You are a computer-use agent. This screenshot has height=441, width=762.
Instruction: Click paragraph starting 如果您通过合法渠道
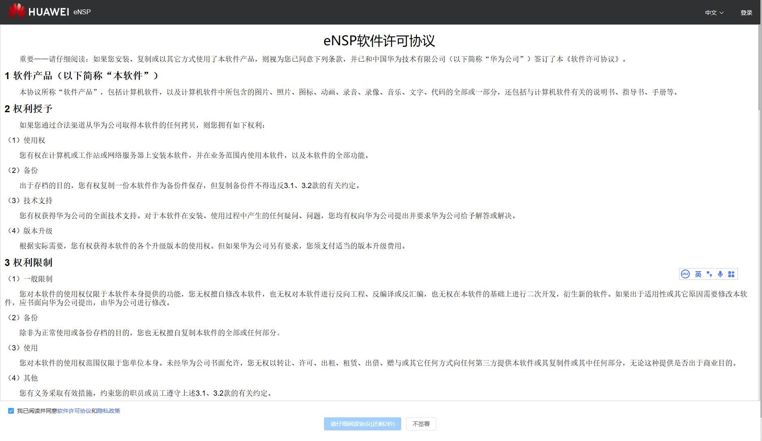pyautogui.click(x=143, y=125)
